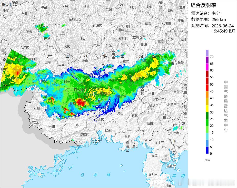This screenshot has width=237, height=188.
Task: Click the 东兴市 map label
Action: point(80,142)
